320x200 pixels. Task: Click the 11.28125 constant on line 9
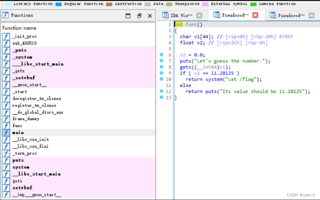point(222,73)
